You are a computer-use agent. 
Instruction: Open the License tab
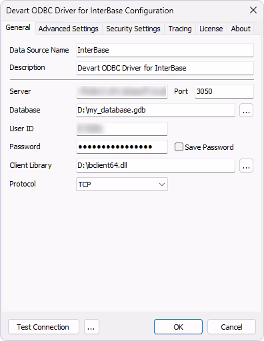pos(211,29)
